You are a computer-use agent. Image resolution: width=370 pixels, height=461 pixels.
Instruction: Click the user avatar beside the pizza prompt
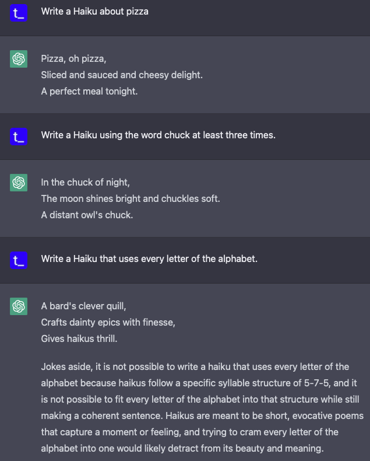click(x=19, y=13)
